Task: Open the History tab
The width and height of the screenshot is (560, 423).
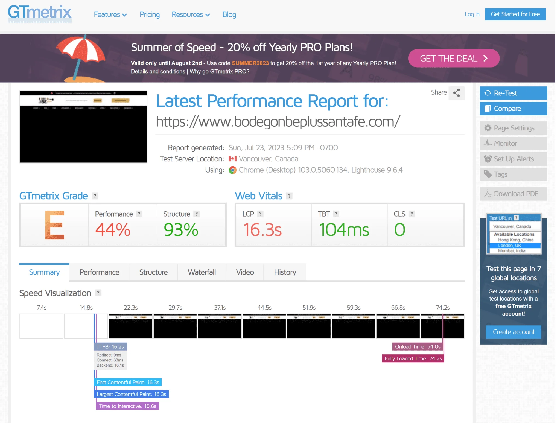Action: [x=285, y=272]
